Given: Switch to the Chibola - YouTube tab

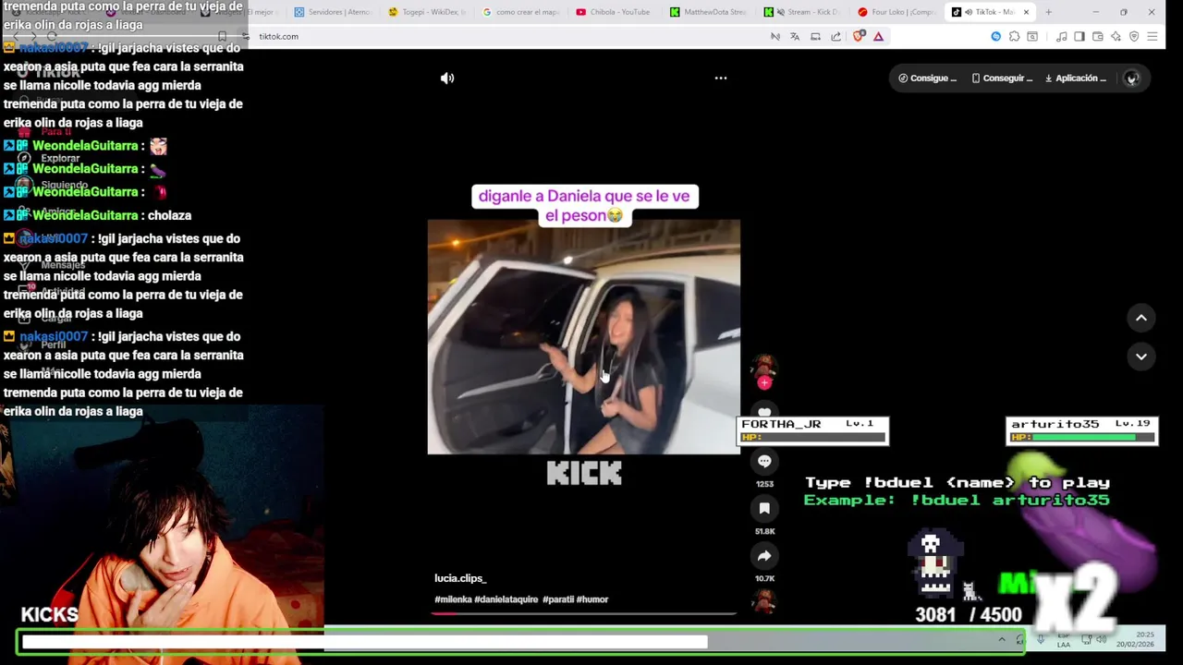Looking at the screenshot, I should coord(614,12).
